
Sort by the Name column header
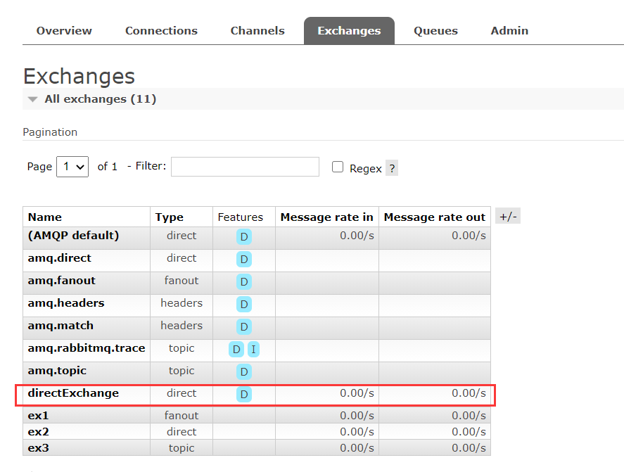(x=45, y=217)
